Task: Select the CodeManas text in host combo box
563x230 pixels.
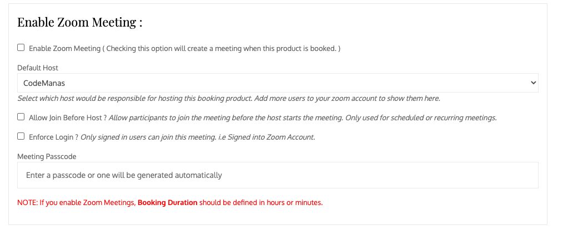Action: coord(44,83)
